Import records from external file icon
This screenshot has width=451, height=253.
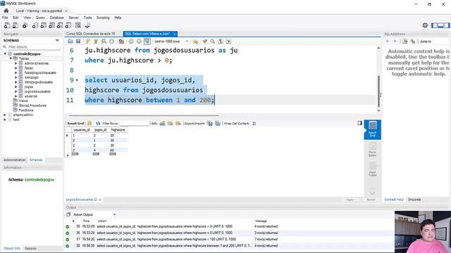pos(218,124)
